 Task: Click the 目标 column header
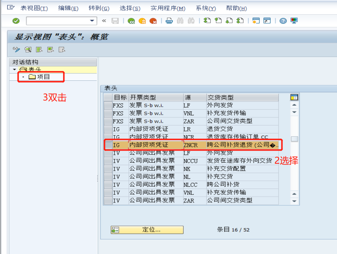point(120,98)
